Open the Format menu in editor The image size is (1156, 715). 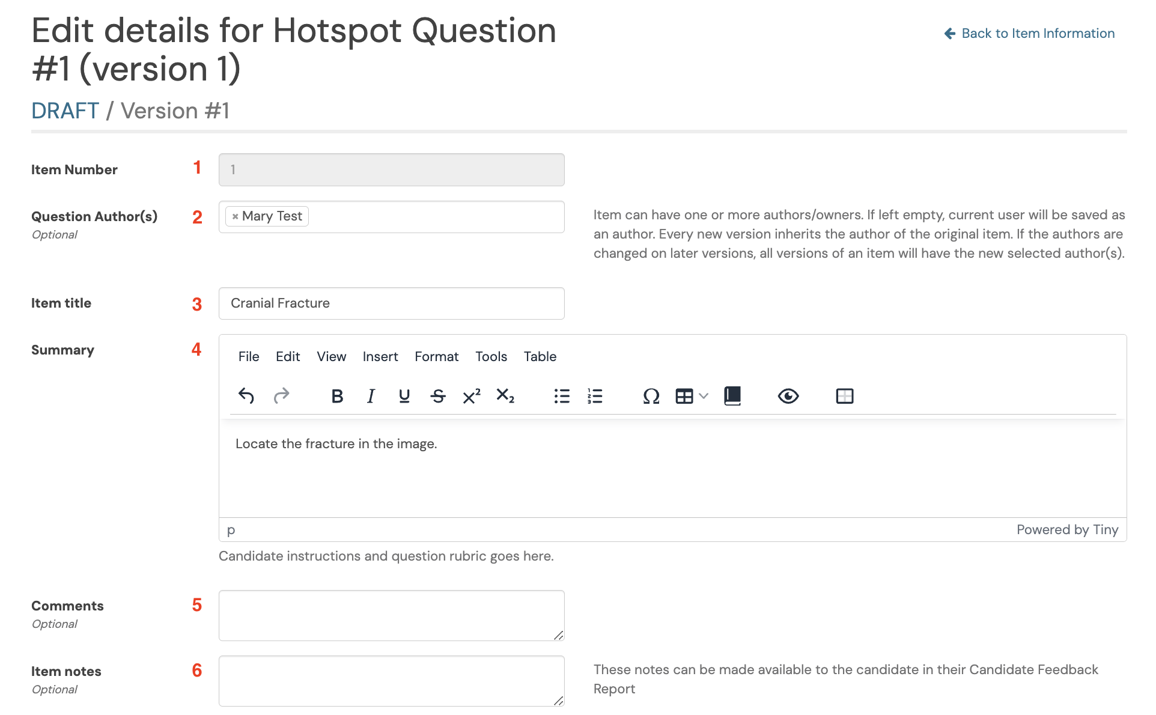click(437, 356)
